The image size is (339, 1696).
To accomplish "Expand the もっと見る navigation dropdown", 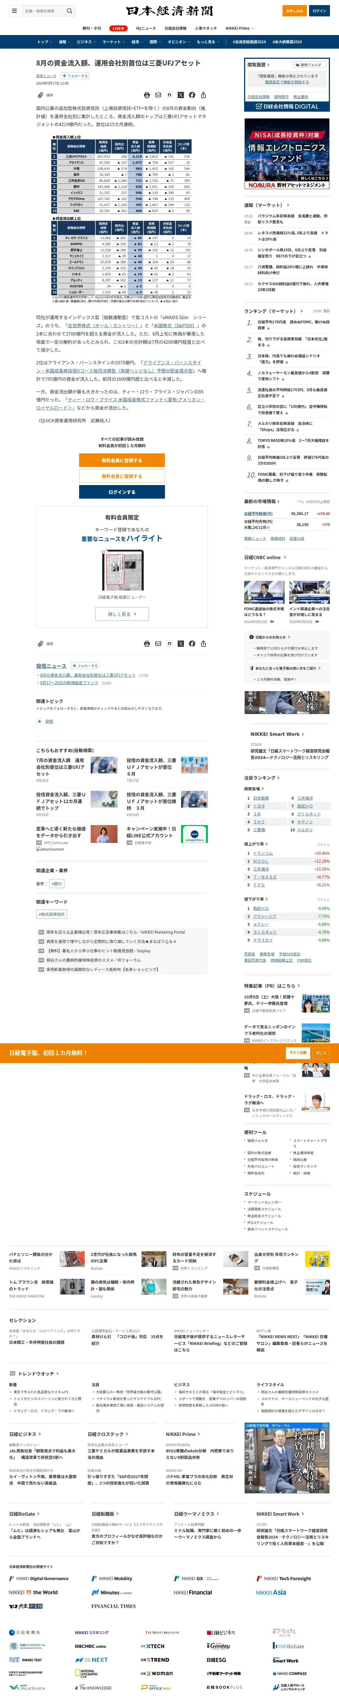I will point(207,42).
